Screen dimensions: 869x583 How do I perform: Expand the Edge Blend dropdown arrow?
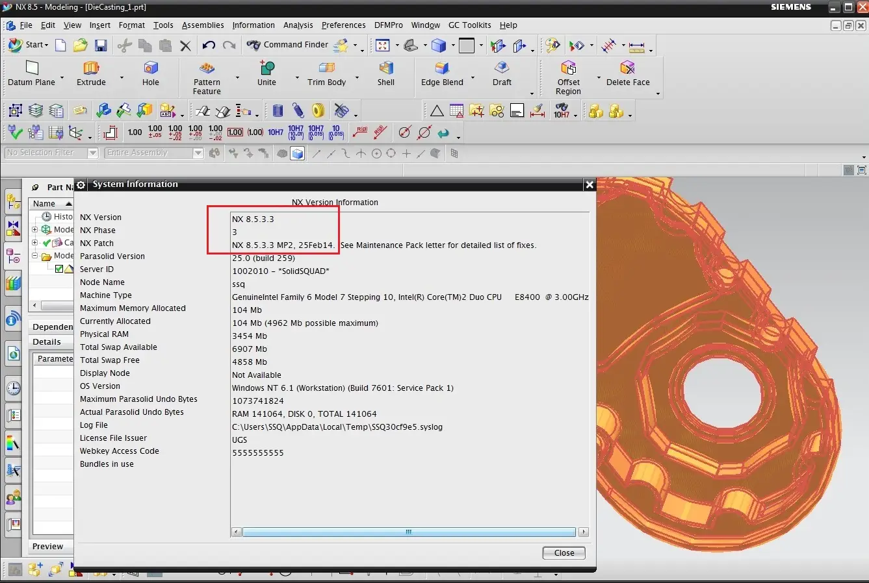coord(473,78)
